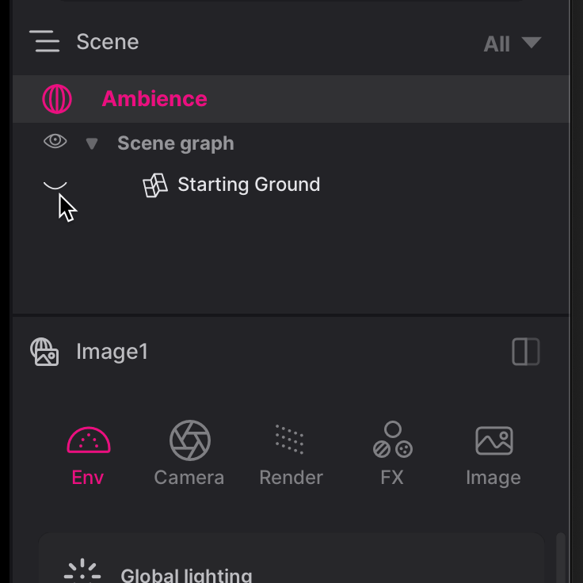Click the Scene graph label
Image resolution: width=583 pixels, height=583 pixels.
(x=176, y=143)
